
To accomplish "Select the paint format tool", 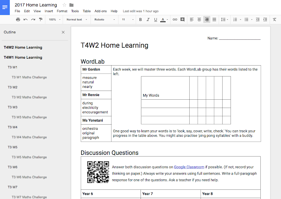I will [x=41, y=19].
